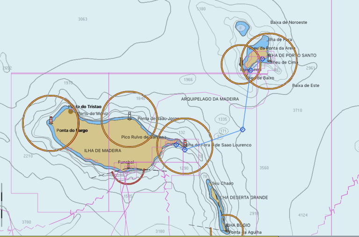Select the dashed-circle 171 shoal depth marker
The image size is (359, 237).
[x=223, y=131]
